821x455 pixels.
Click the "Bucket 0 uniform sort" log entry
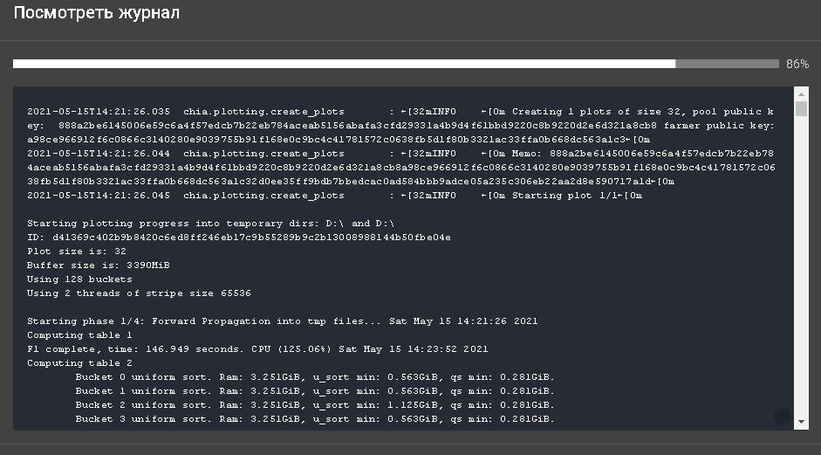click(x=314, y=377)
